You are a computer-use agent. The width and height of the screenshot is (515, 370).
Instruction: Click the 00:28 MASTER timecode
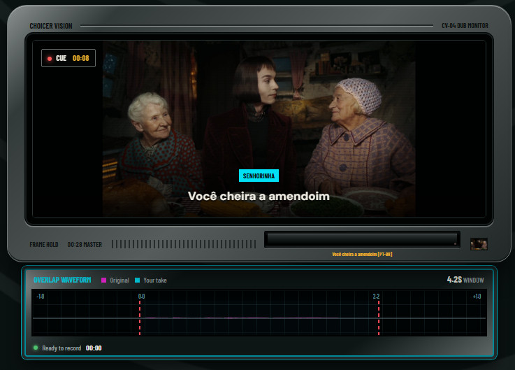[85, 244]
